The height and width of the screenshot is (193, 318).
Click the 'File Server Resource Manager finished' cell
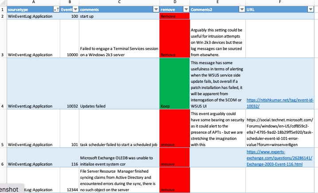(119, 180)
